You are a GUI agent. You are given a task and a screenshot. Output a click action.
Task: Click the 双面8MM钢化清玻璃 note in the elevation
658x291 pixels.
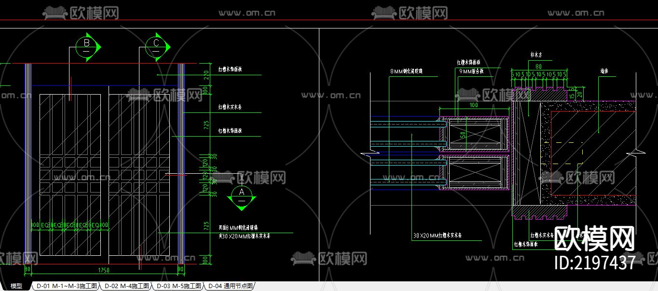(x=238, y=227)
